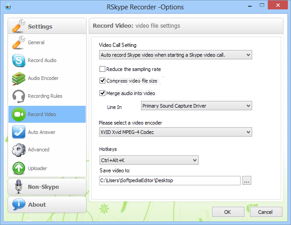Click the Auto Answer phone icon
Image resolution: width=291 pixels, height=225 pixels.
pyautogui.click(x=19, y=132)
